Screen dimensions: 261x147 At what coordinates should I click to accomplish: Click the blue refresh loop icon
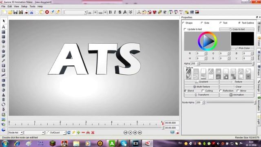click(x=69, y=132)
